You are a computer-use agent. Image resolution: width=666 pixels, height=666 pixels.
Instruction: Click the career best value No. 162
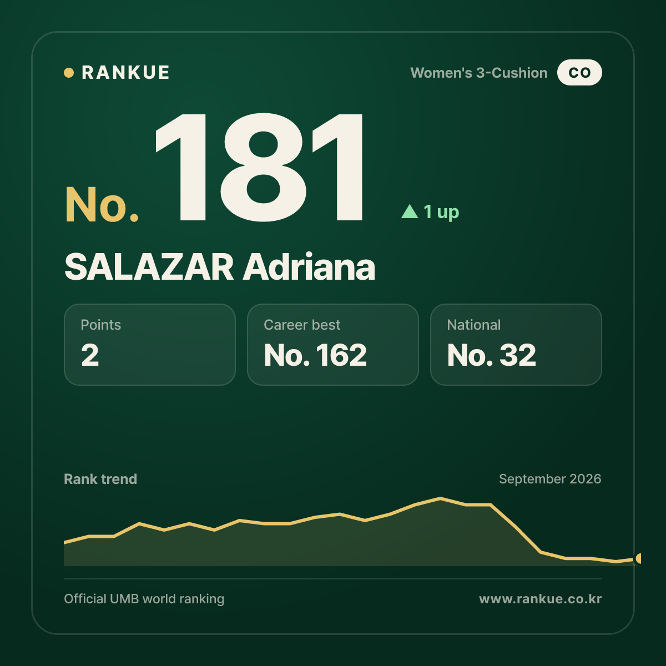click(315, 355)
